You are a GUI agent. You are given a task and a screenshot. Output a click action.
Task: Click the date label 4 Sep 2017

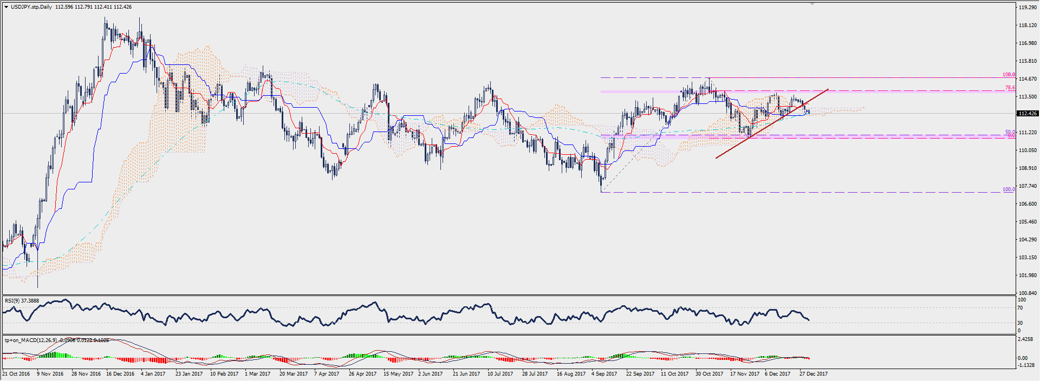click(x=604, y=374)
